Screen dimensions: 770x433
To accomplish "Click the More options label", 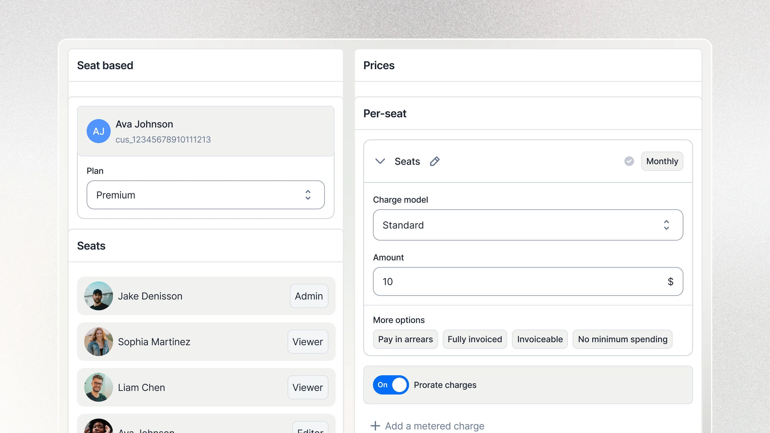I will click(x=399, y=320).
